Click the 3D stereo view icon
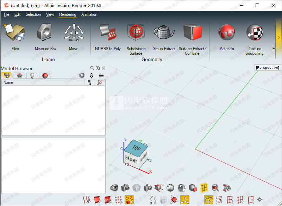Image resolution: width=282 pixels, height=206 pixels. click(227, 188)
